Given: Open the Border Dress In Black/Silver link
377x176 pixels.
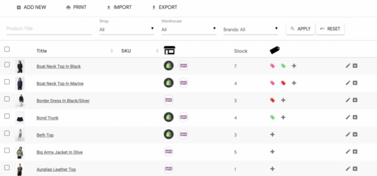Looking at the screenshot, I should (63, 101).
